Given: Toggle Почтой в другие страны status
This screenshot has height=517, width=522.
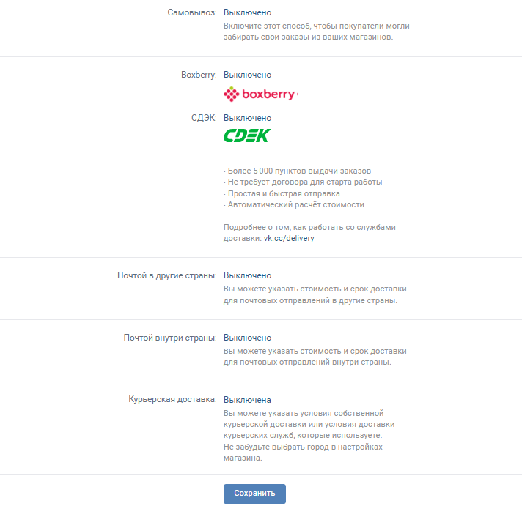Looking at the screenshot, I should point(247,275).
